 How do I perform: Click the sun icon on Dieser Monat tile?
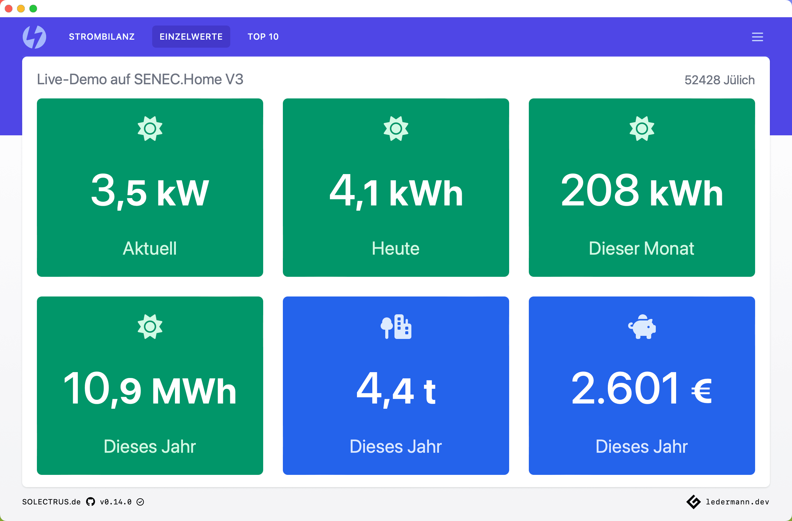click(x=642, y=129)
